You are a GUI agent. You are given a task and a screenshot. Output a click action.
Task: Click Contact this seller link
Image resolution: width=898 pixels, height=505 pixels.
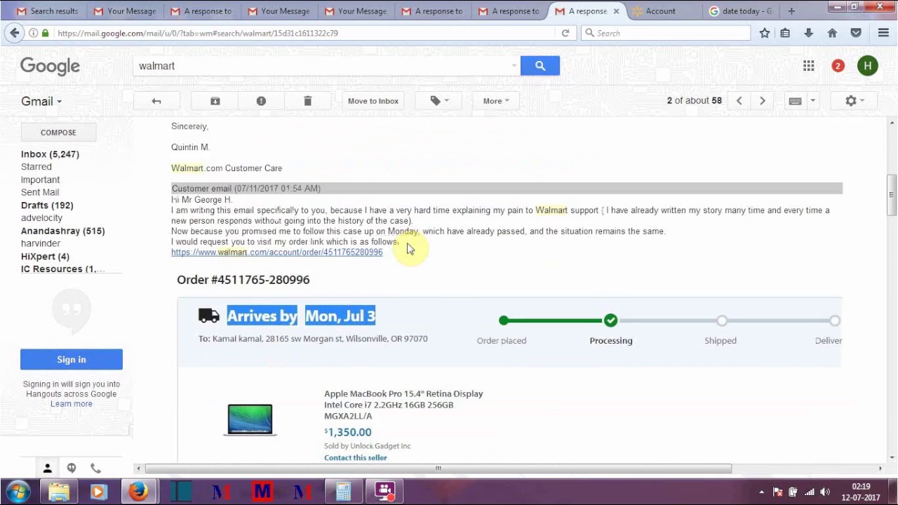[x=355, y=457]
